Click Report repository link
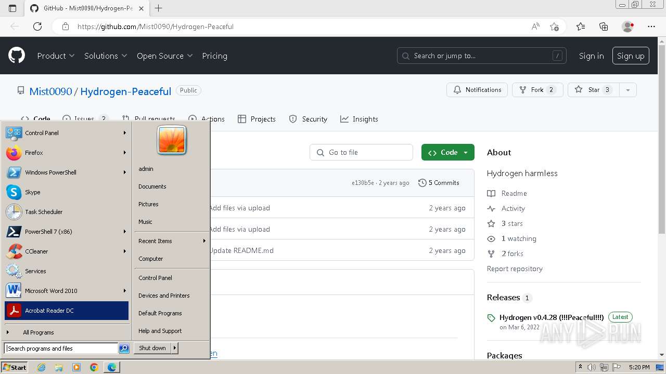666x374 pixels. [515, 269]
